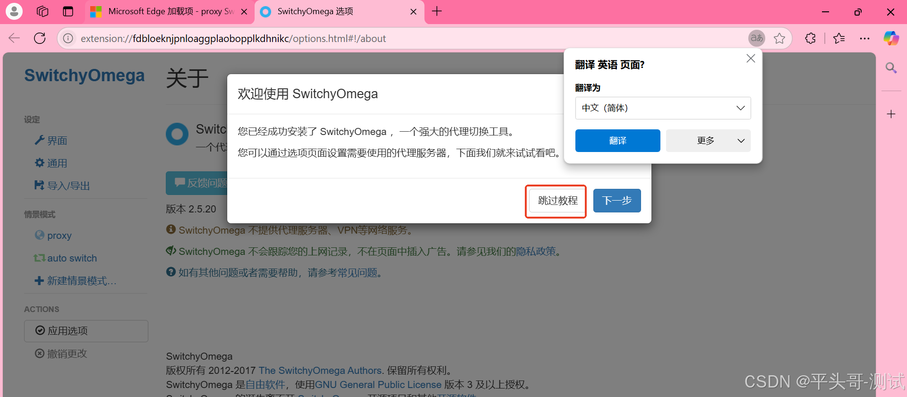Open the 自由软件 link
907x397 pixels.
265,385
